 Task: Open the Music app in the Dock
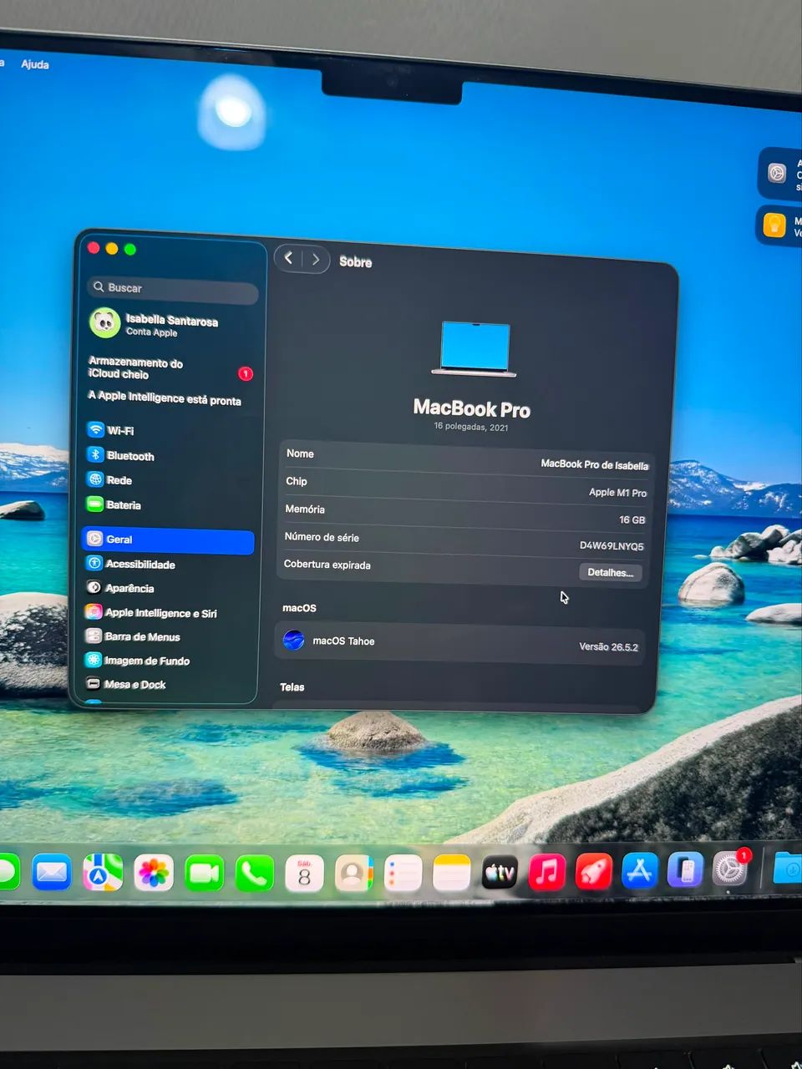coord(547,873)
